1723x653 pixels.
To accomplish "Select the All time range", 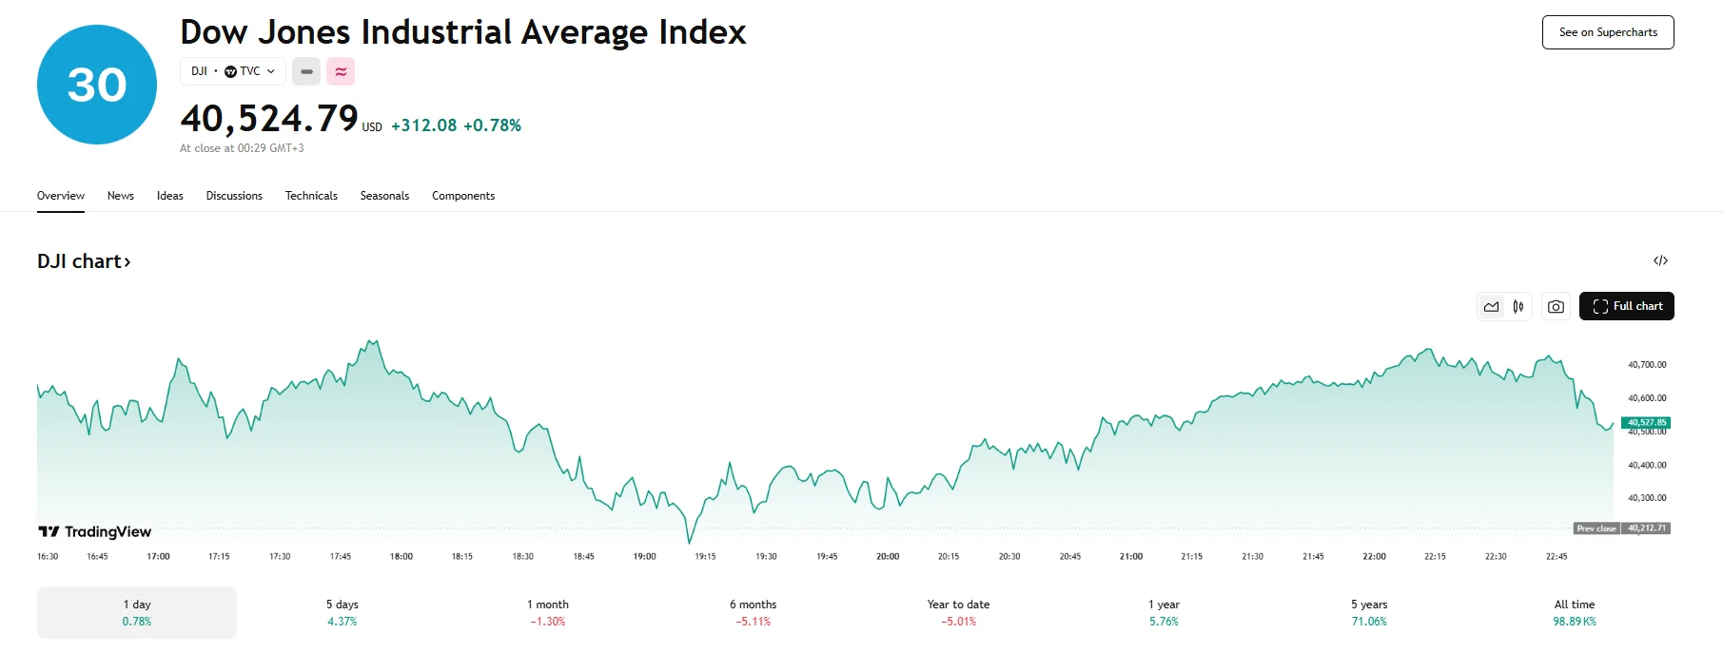I will click(1575, 612).
